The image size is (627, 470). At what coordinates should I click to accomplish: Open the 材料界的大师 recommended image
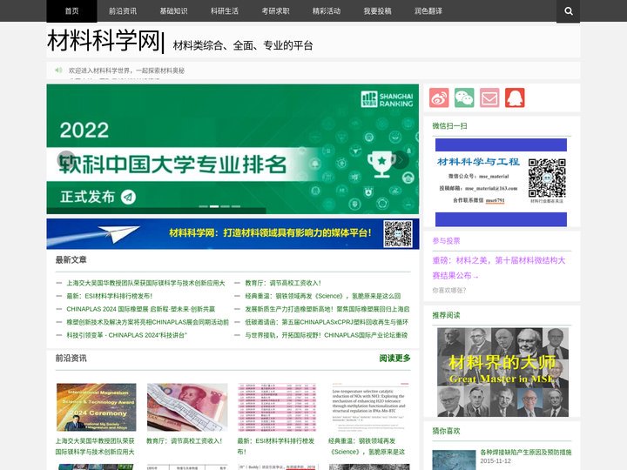point(502,373)
